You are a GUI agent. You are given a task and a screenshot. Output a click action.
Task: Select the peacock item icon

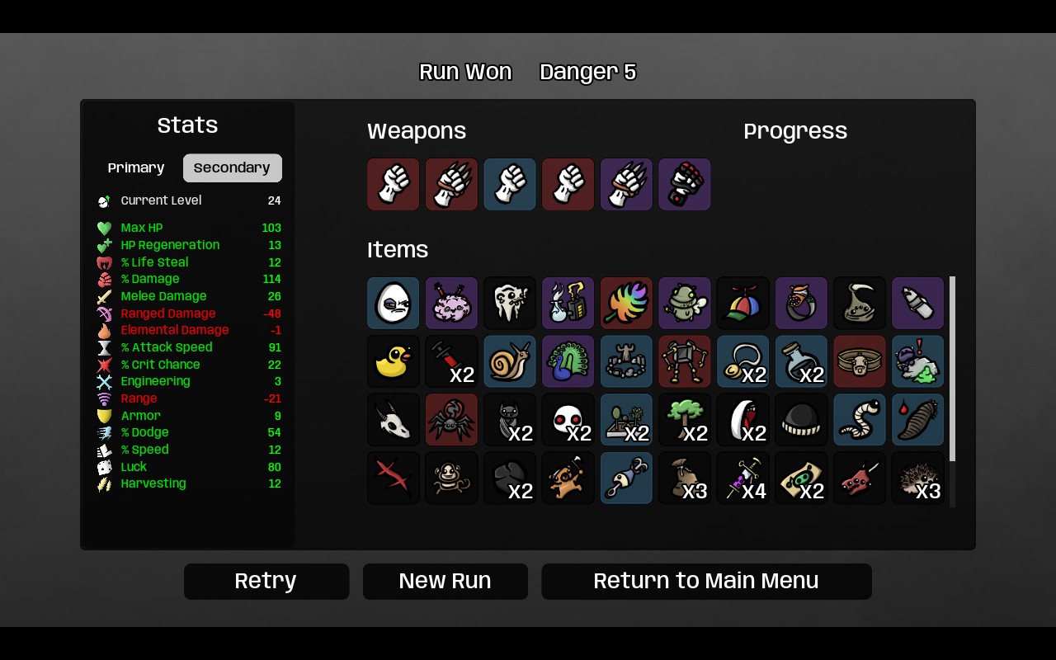tap(568, 361)
